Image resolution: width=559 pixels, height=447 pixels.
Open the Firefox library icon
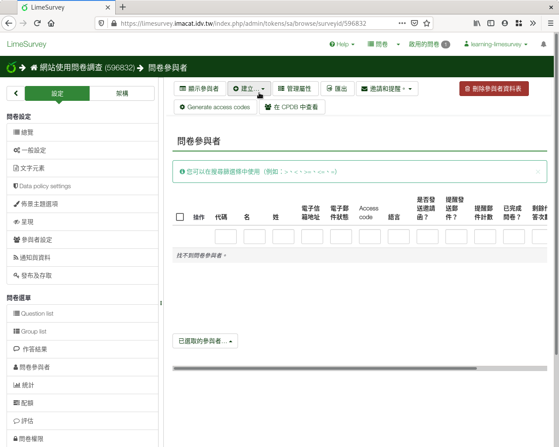coord(477,23)
